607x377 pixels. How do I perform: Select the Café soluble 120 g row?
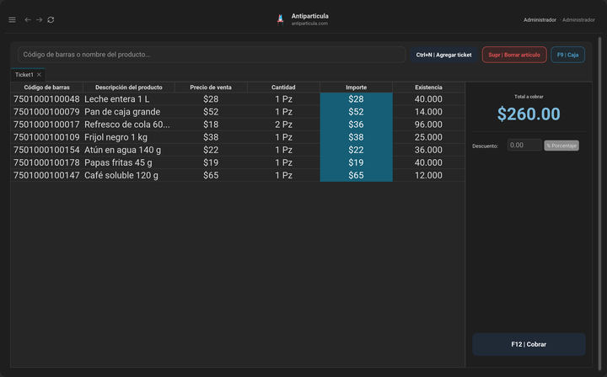pyautogui.click(x=238, y=175)
